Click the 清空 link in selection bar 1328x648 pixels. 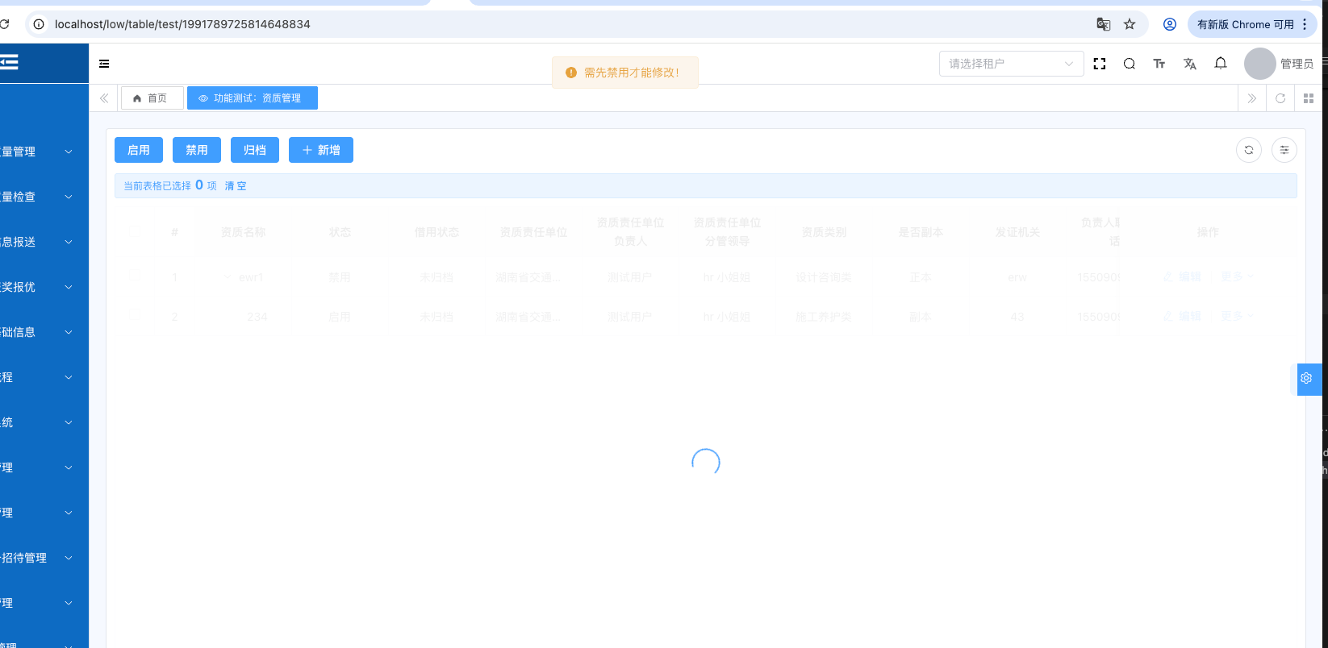[236, 186]
